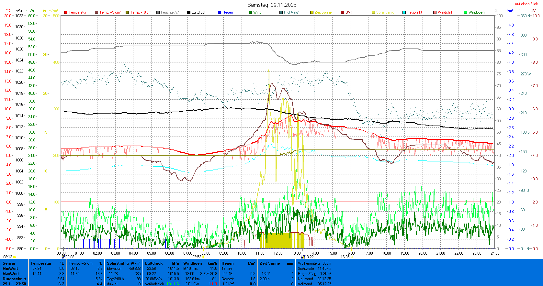This screenshot has height=286, width=543.
Task: Click the sun icon beside 08:12
Action: 15,257
